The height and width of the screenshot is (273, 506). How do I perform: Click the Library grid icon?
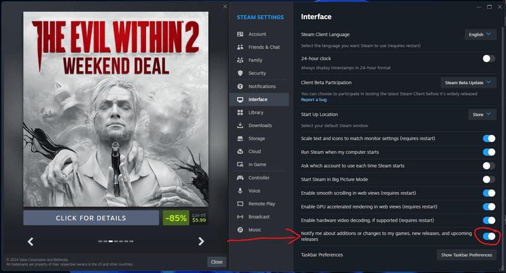(240, 113)
